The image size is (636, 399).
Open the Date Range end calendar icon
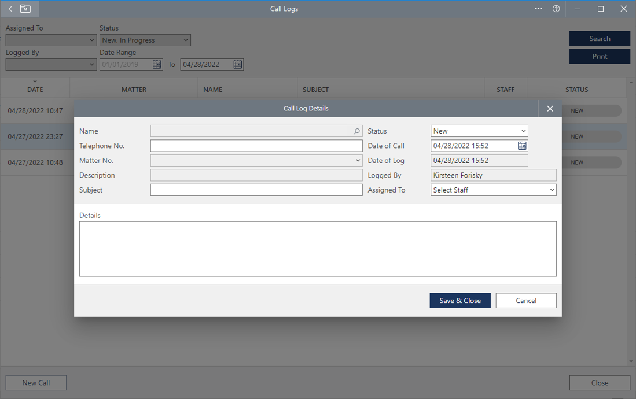pyautogui.click(x=237, y=65)
